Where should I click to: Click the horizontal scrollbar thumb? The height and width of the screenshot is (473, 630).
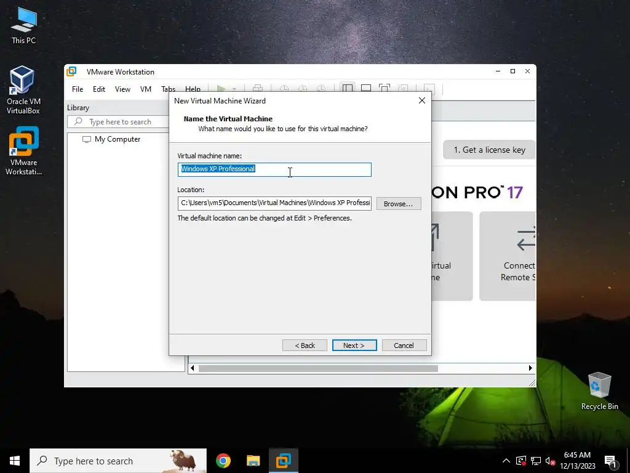click(x=318, y=368)
